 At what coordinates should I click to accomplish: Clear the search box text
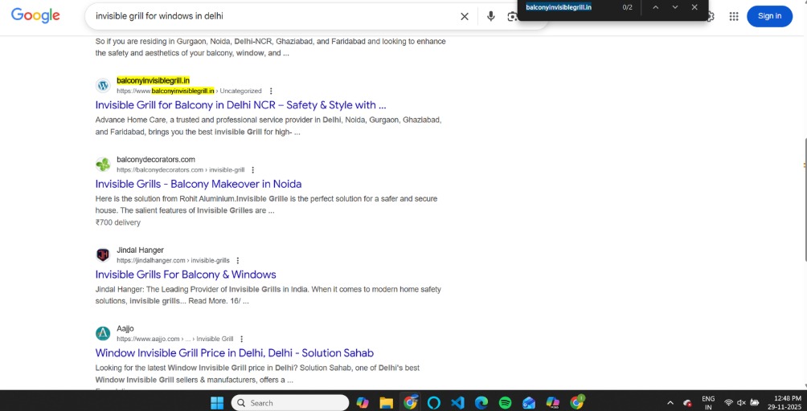[465, 16]
